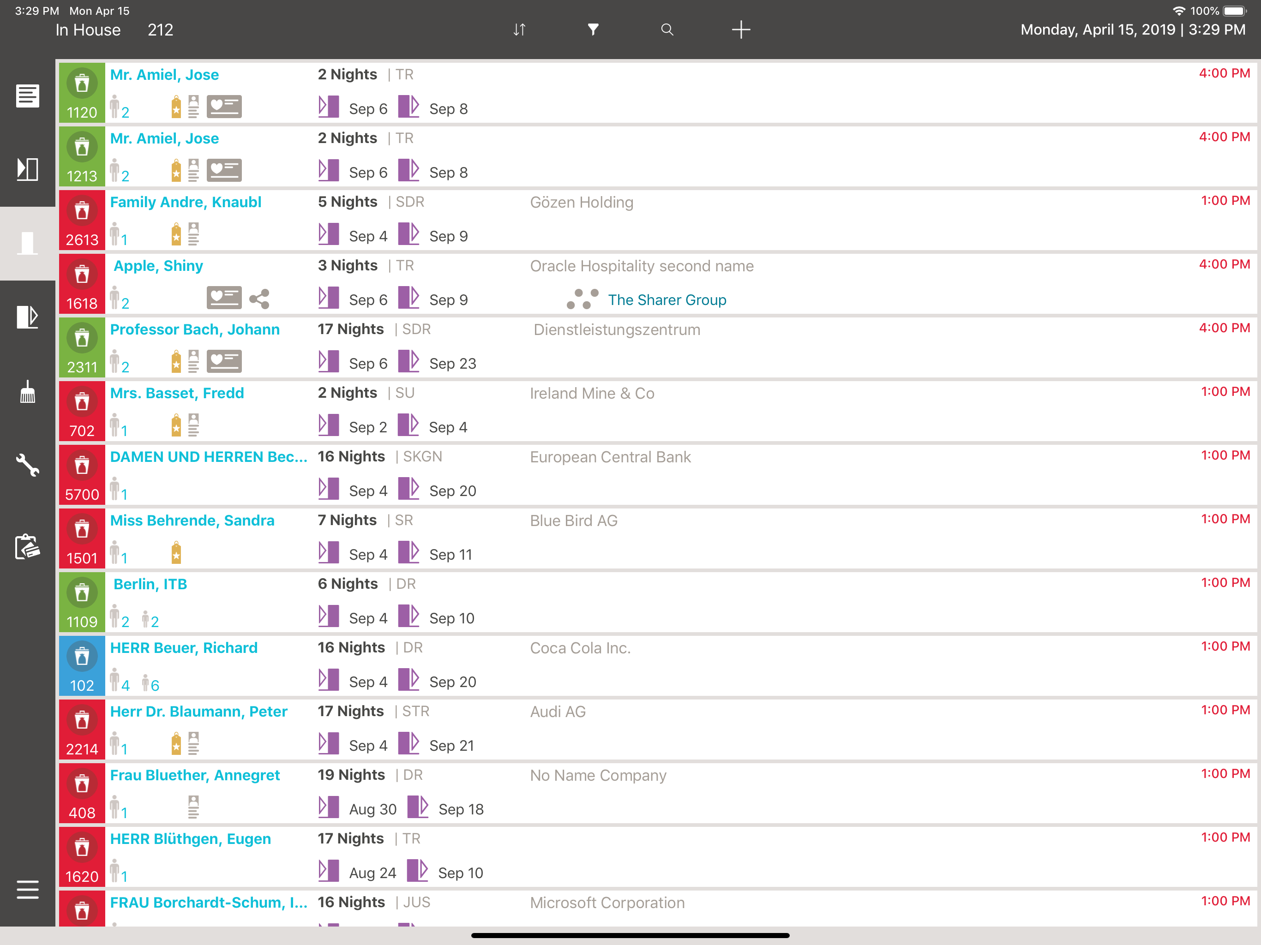Tap the share icon in Apple, Shiny row
Image resolution: width=1261 pixels, height=945 pixels.
coord(259,299)
